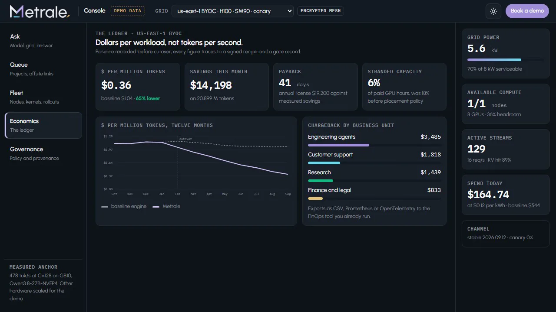Open the Ask section in the sidebar

coord(43,41)
